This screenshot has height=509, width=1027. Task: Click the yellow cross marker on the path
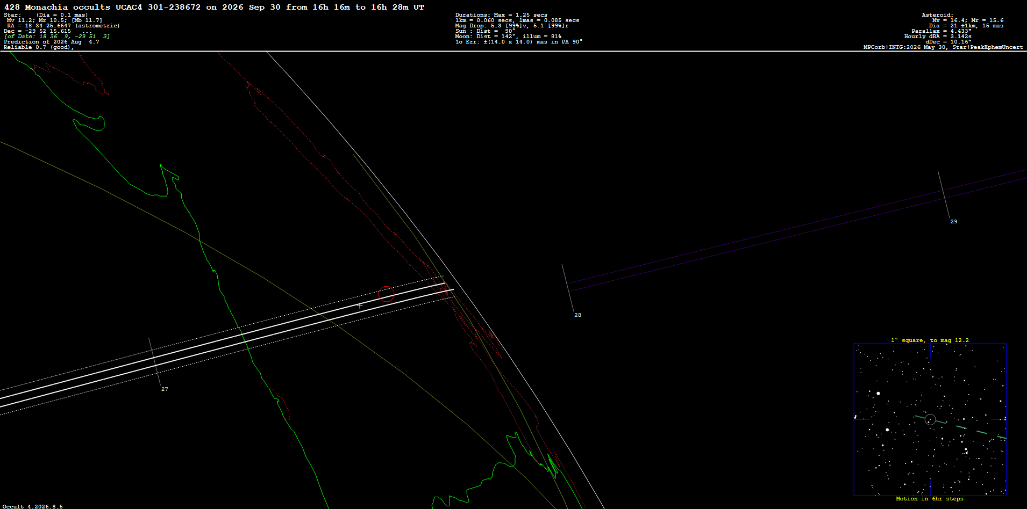coord(360,306)
